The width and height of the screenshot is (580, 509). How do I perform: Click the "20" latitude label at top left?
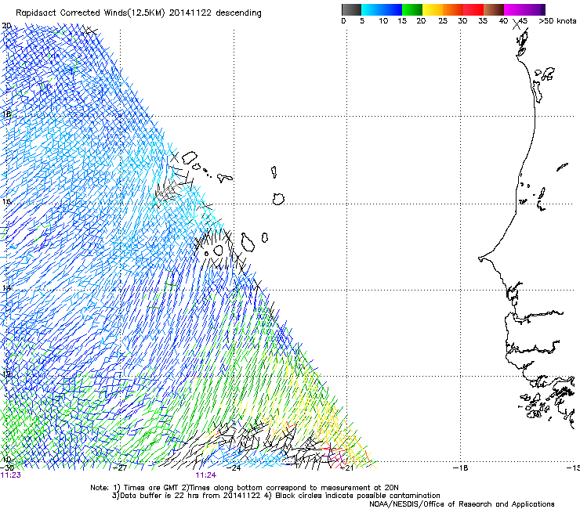pyautogui.click(x=6, y=26)
